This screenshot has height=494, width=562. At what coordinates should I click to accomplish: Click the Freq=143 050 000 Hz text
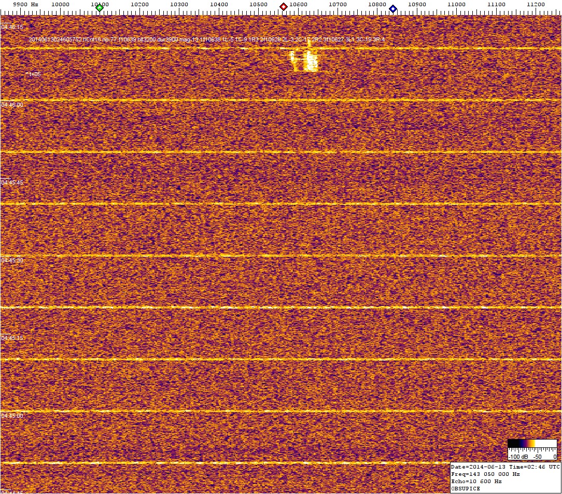click(x=483, y=474)
